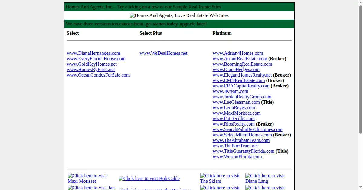The image size is (363, 190).
Task: Click the Select column heading
Action: pos(73,33)
